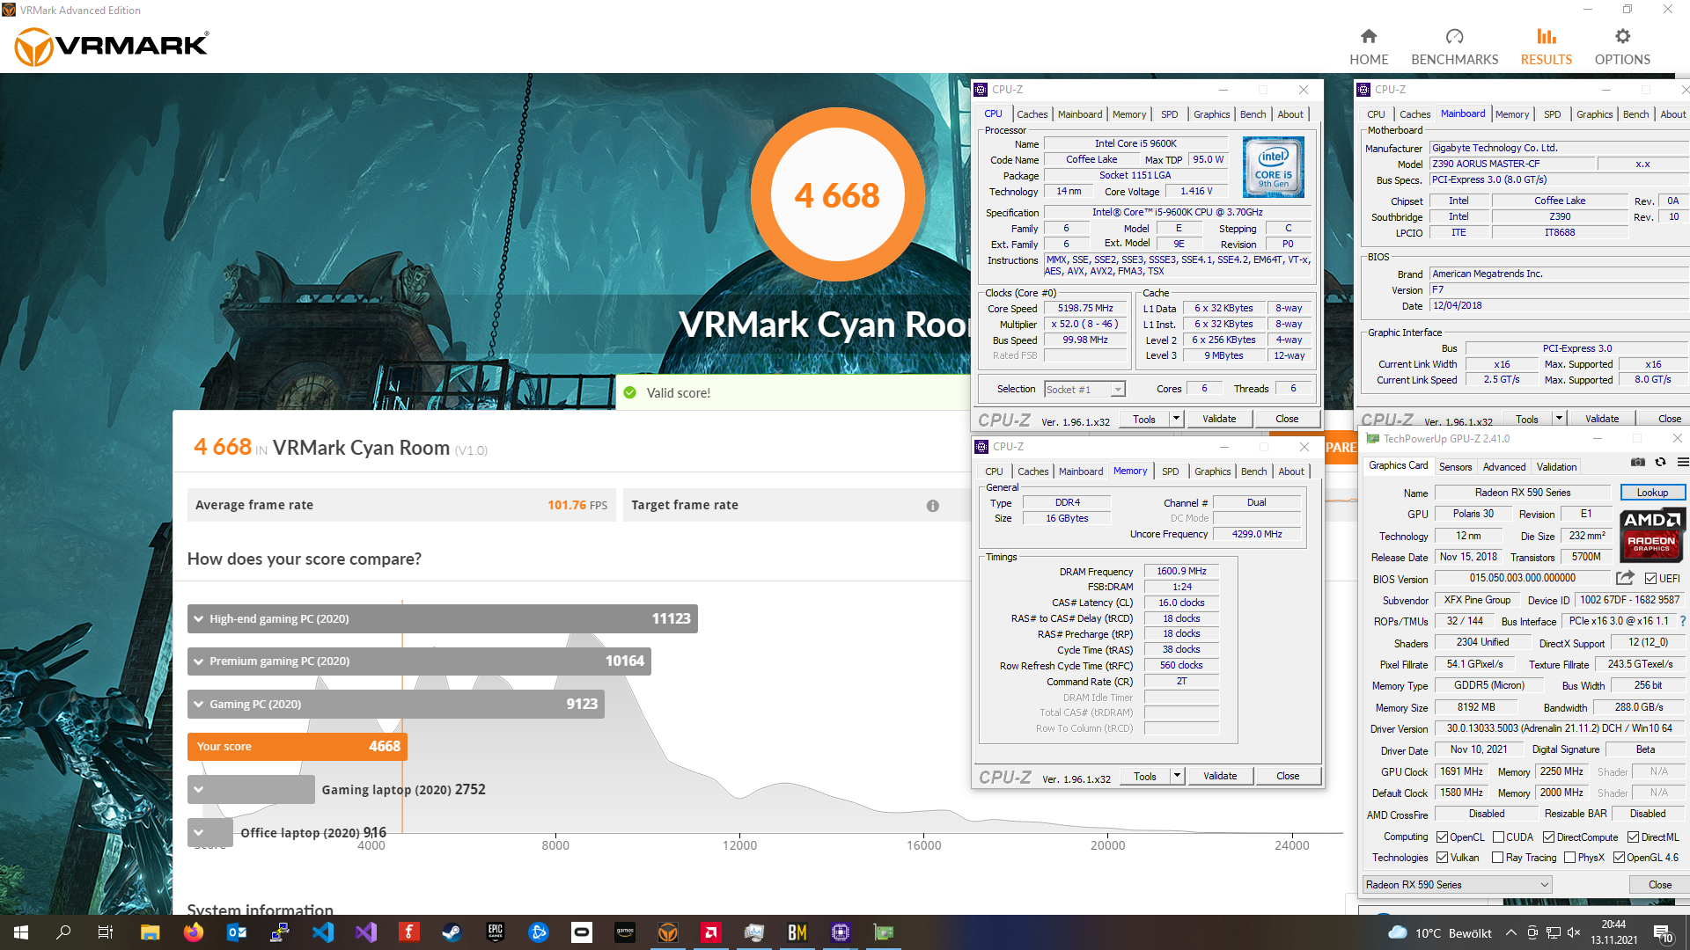Open Epic Games Launcher from taskbar

point(495,932)
